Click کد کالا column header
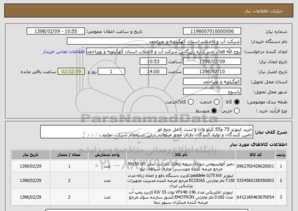Viewport: 298px width, 211px height. click(256, 155)
